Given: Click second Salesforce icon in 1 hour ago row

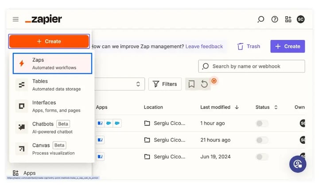Looking at the screenshot, I should coord(109,123).
